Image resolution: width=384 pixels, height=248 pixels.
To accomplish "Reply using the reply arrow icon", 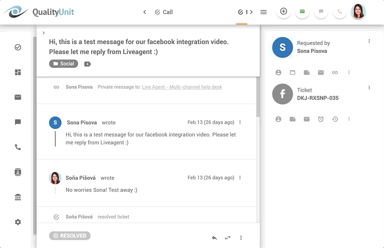I will coord(214,238).
